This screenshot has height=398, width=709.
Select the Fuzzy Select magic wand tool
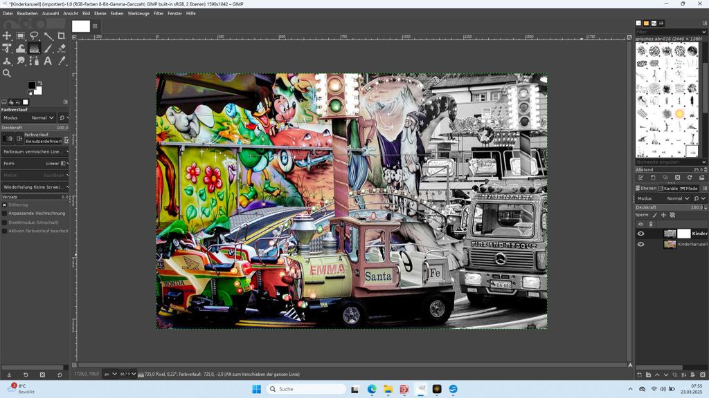[48, 36]
